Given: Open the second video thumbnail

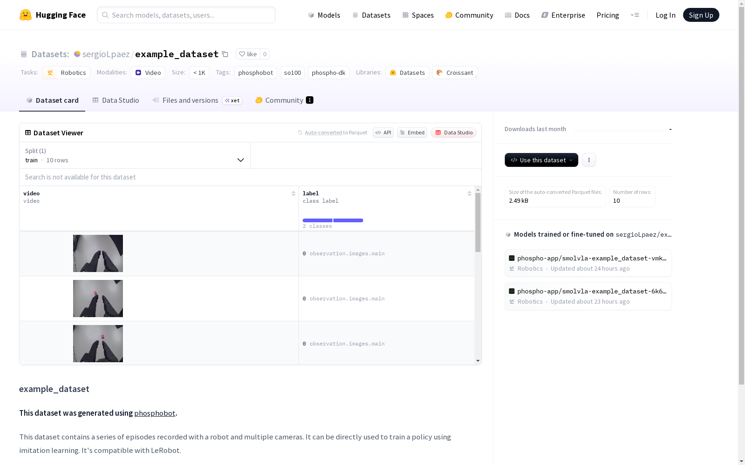Looking at the screenshot, I should (98, 299).
